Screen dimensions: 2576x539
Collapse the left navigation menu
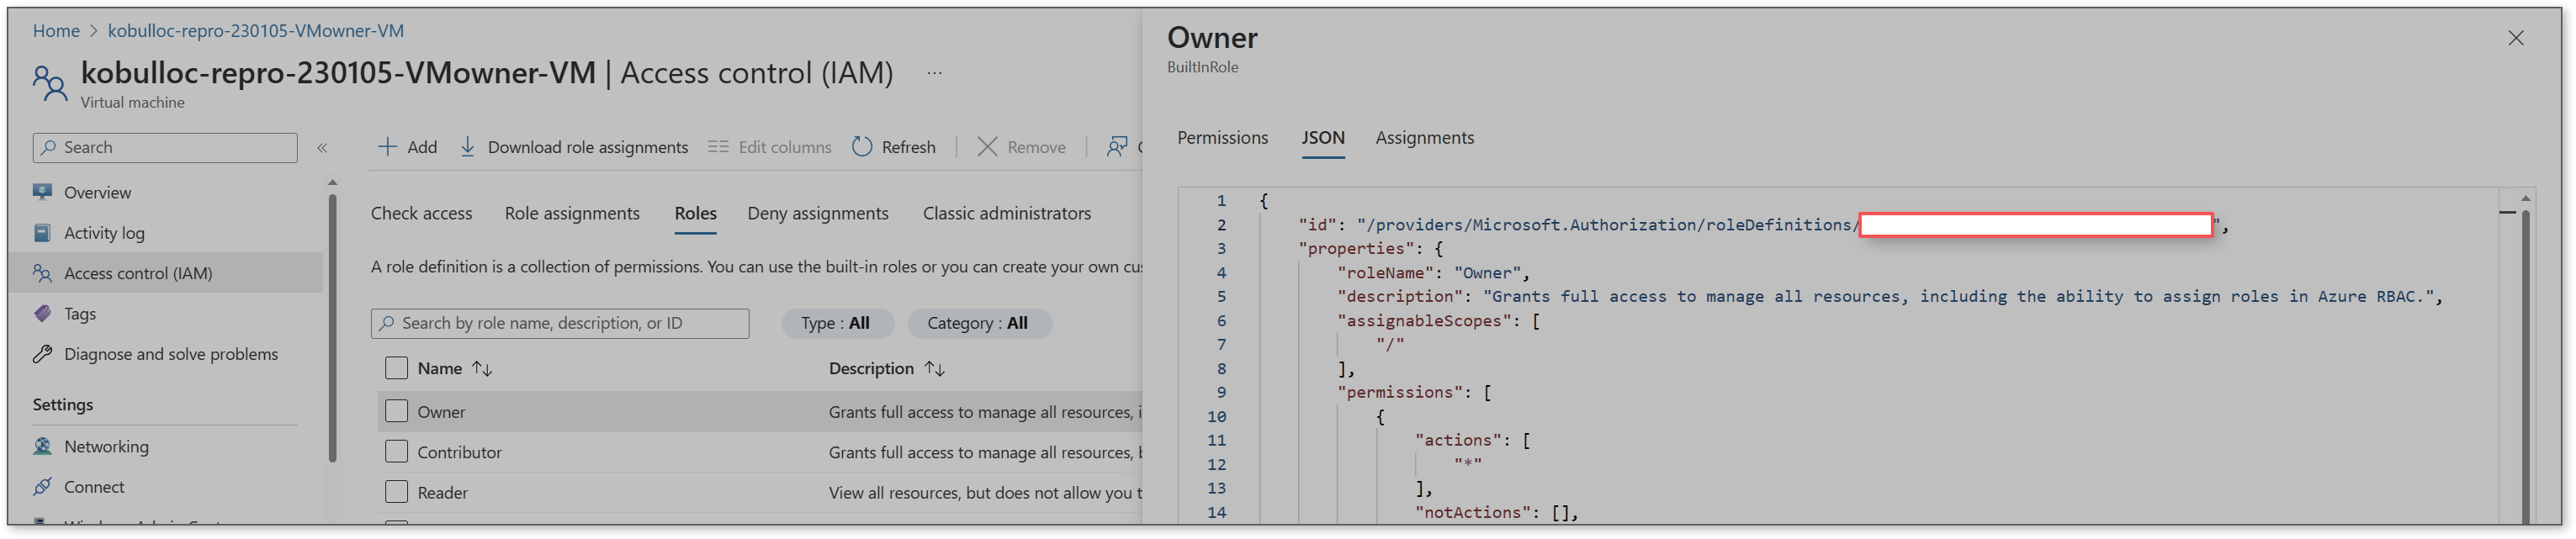click(x=322, y=148)
